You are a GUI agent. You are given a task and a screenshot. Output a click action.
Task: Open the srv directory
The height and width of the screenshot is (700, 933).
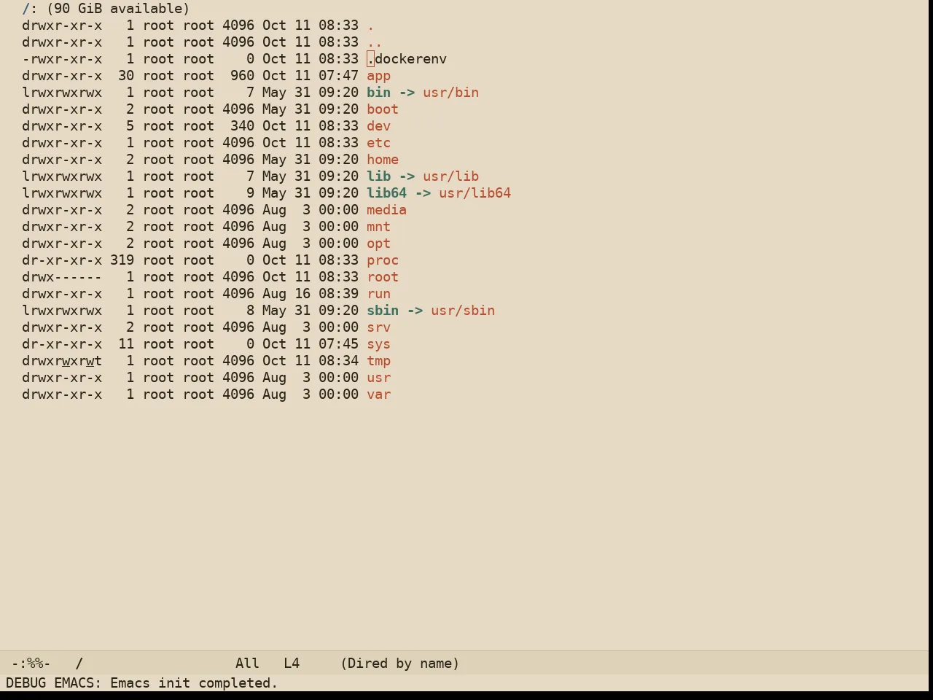378,327
